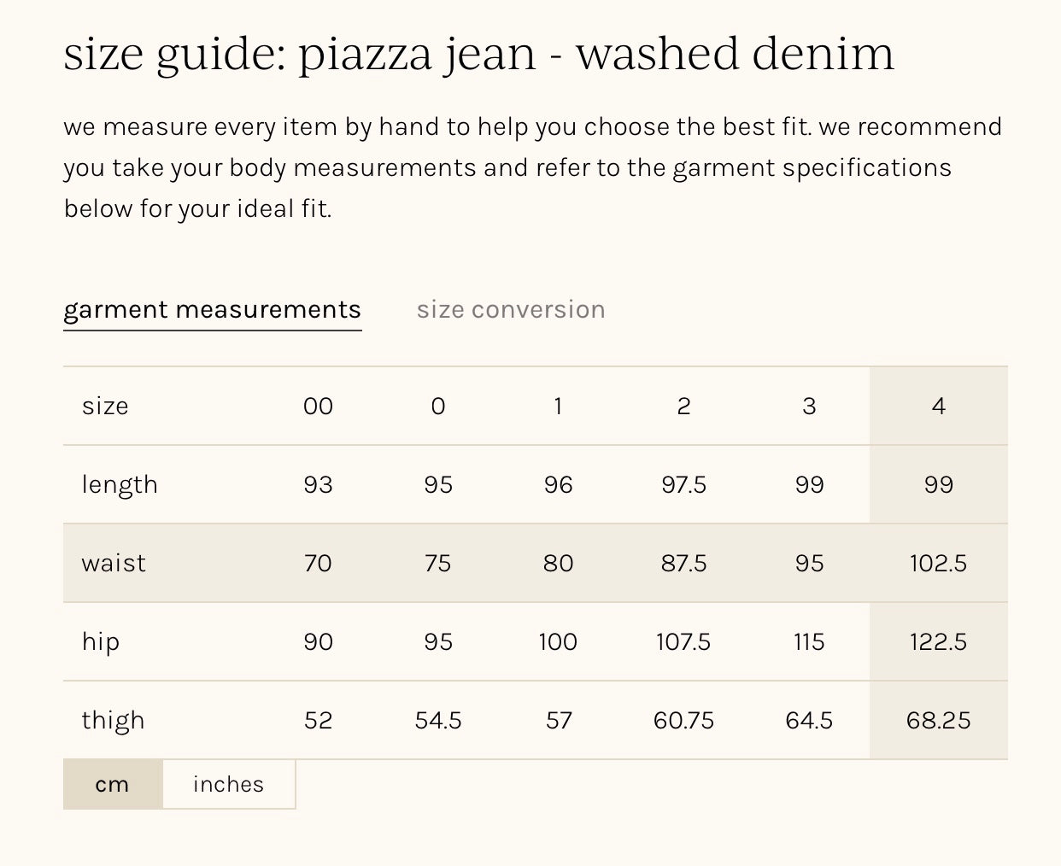
Task: Click hip value 107.5 for size 2
Action: [x=683, y=641]
